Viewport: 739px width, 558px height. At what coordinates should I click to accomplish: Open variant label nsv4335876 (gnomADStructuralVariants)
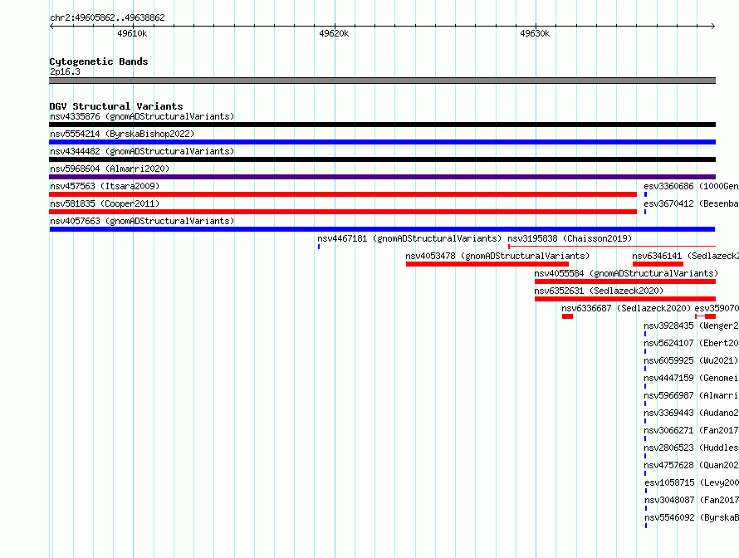pyautogui.click(x=142, y=116)
